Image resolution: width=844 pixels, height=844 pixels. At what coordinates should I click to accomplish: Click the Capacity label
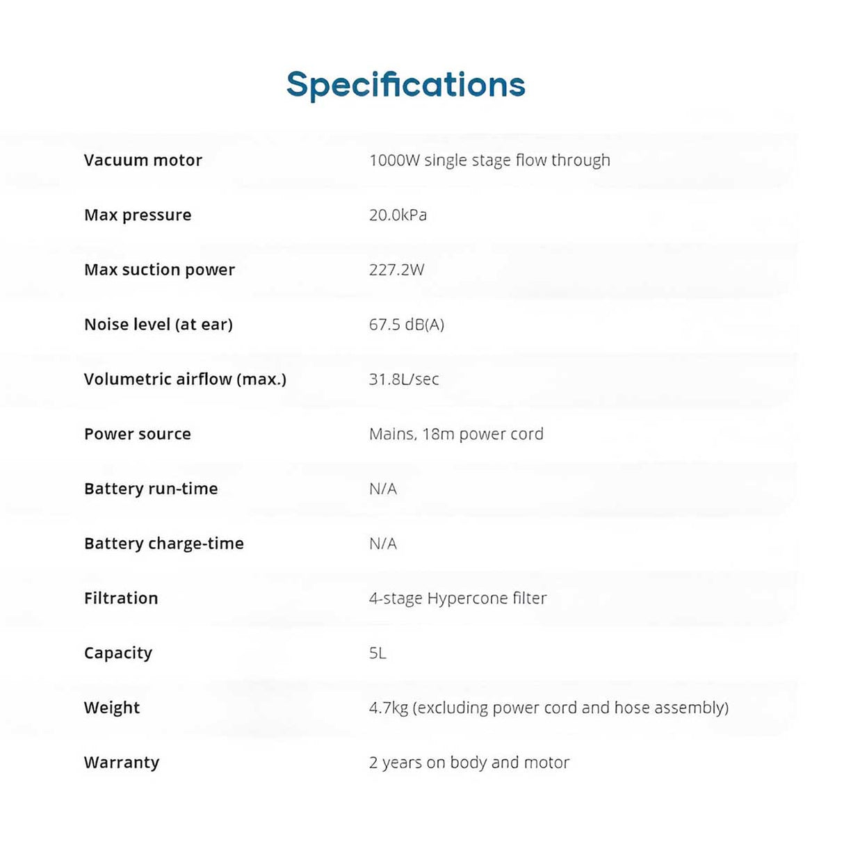(x=118, y=654)
